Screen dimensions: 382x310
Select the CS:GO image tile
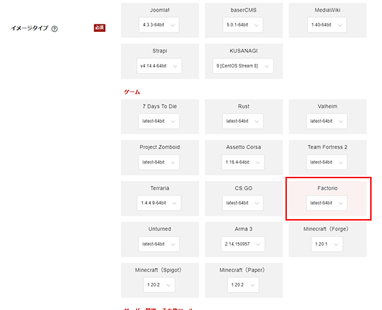point(244,198)
